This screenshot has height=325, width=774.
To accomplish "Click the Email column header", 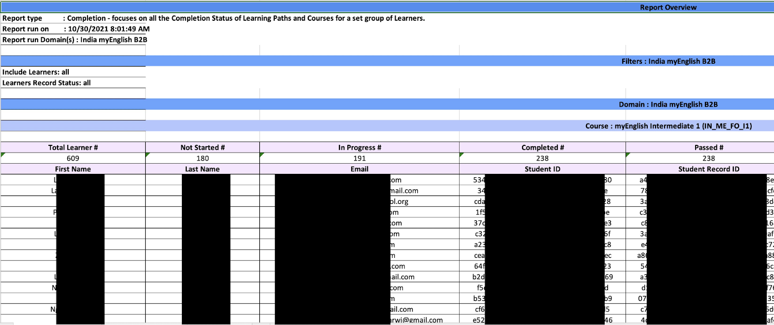I will pyautogui.click(x=359, y=169).
